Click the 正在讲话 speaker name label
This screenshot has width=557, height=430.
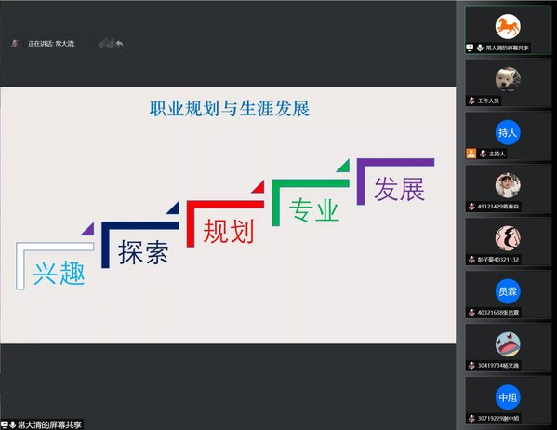(51, 44)
